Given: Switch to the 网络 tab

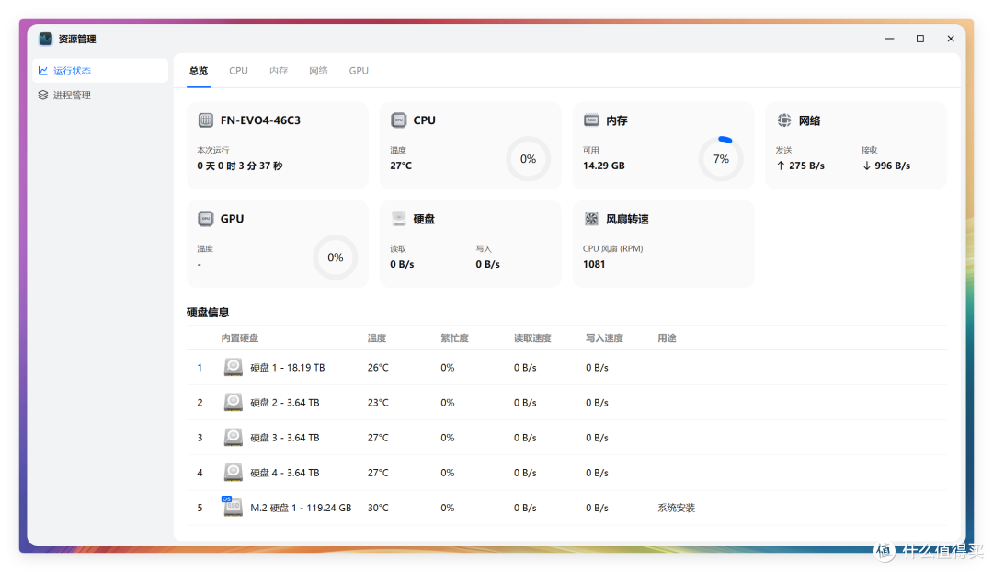Looking at the screenshot, I should point(318,70).
